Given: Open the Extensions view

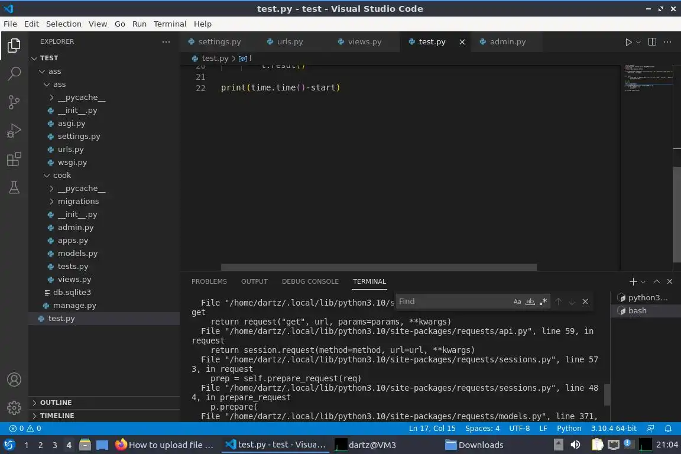Looking at the screenshot, I should pos(14,160).
